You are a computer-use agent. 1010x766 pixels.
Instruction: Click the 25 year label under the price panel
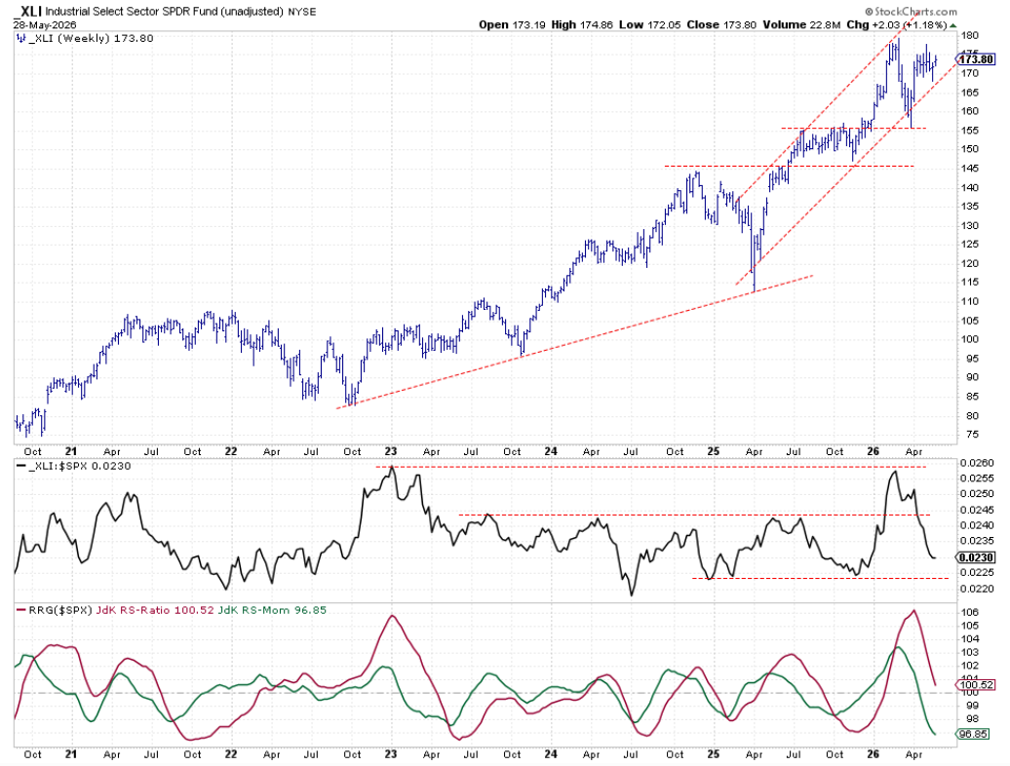713,451
